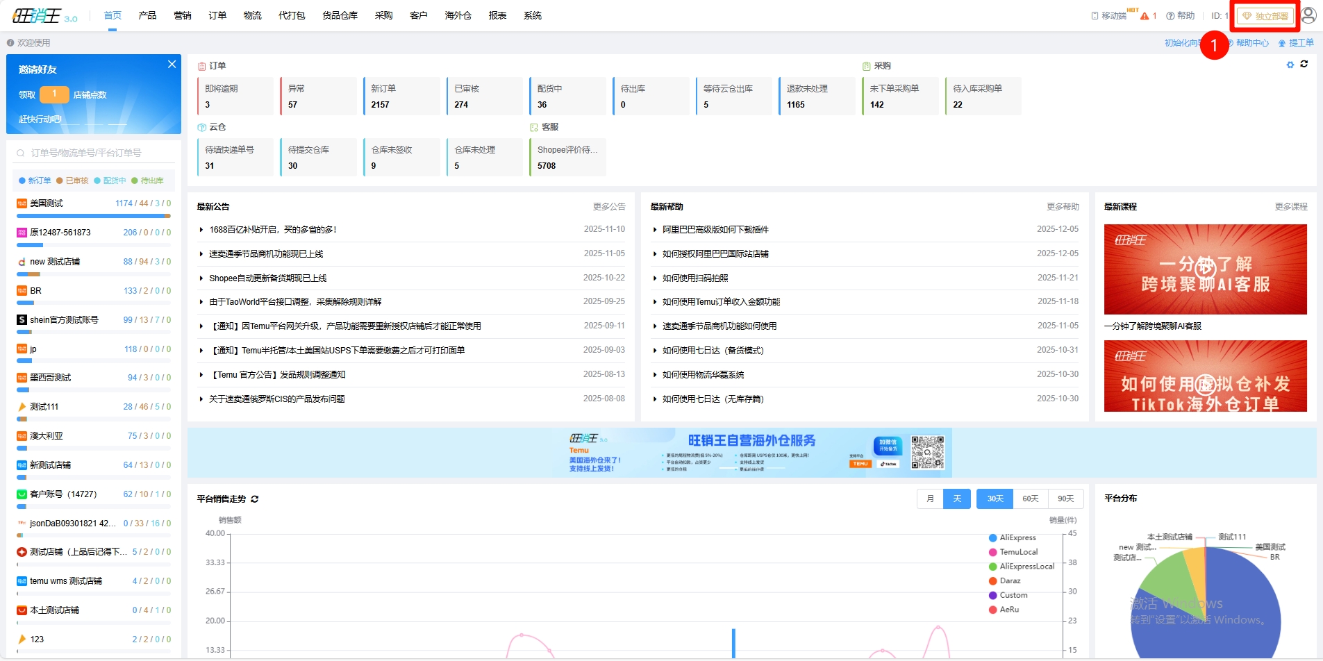Screen dimensions: 1323x661
Task: Click the QR code on the banner
Action: pos(927,453)
